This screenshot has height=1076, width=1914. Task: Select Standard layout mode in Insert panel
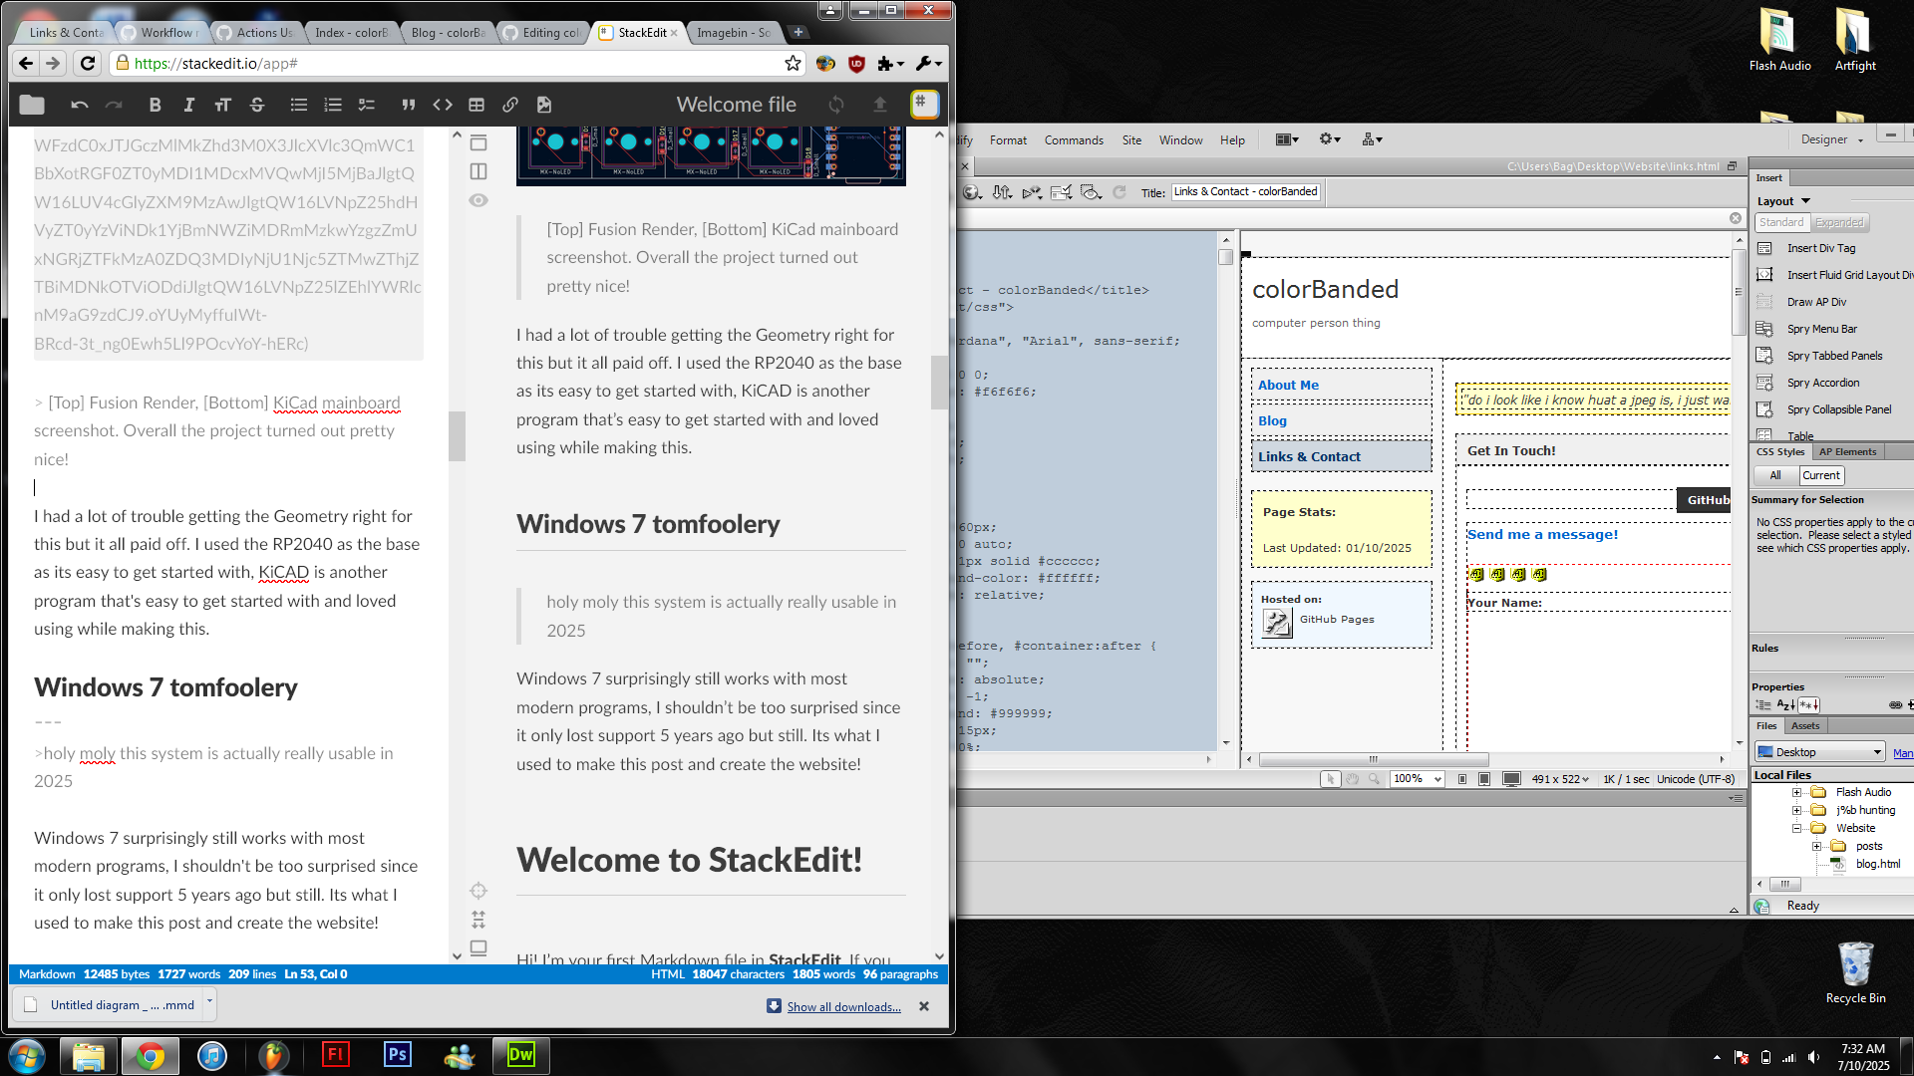1781,222
